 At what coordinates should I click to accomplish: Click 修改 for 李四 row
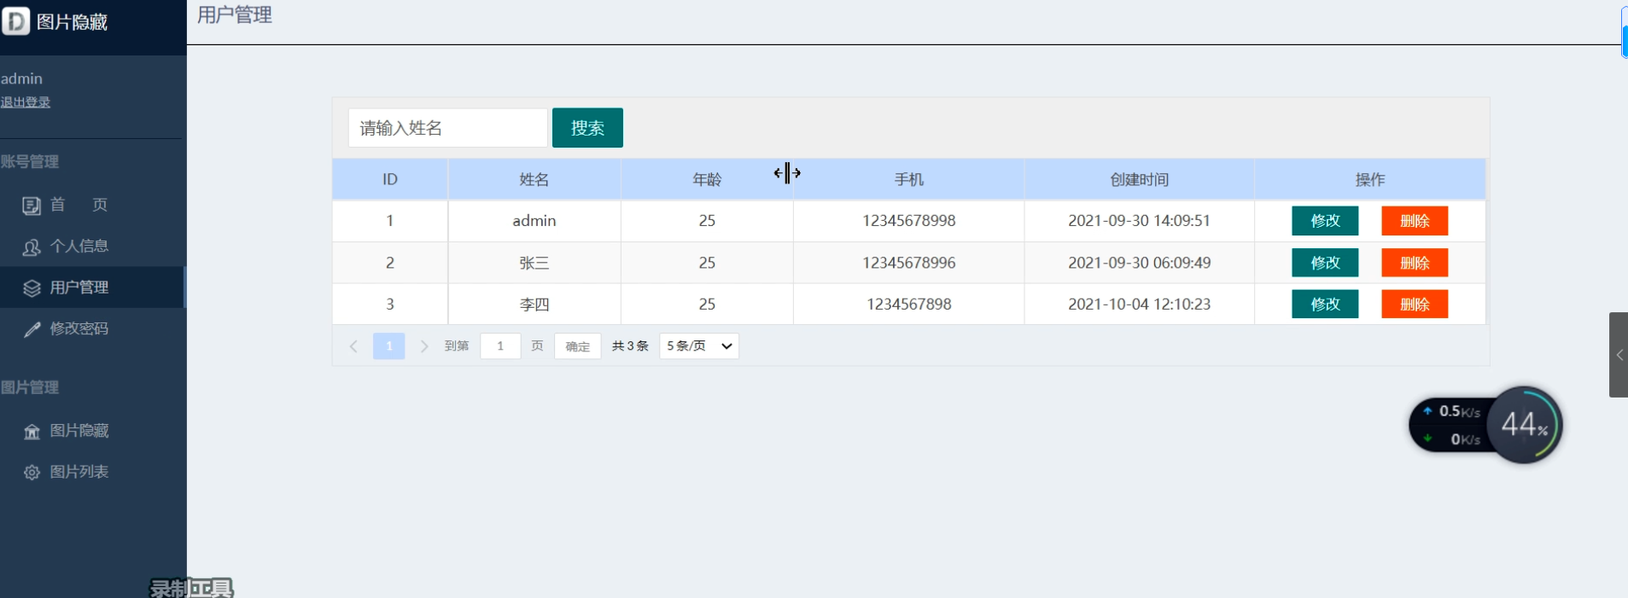[1325, 304]
